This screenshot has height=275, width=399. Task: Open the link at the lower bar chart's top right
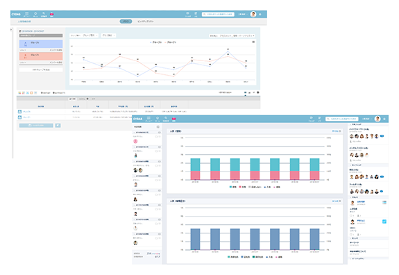click(337, 201)
